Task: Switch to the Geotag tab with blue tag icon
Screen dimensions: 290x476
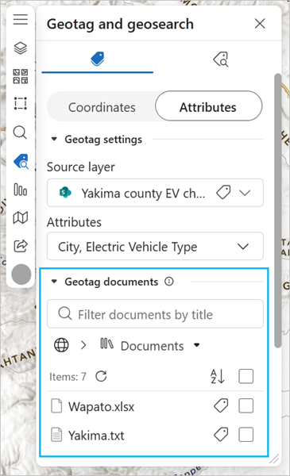Action: click(x=97, y=59)
